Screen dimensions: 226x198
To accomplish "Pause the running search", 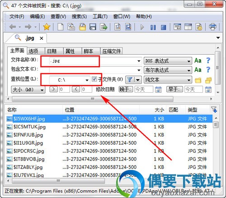I will pos(153,27).
